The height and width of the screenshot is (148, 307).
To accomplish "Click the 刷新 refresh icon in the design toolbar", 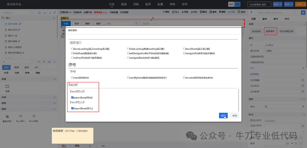I will [x=164, y=12].
